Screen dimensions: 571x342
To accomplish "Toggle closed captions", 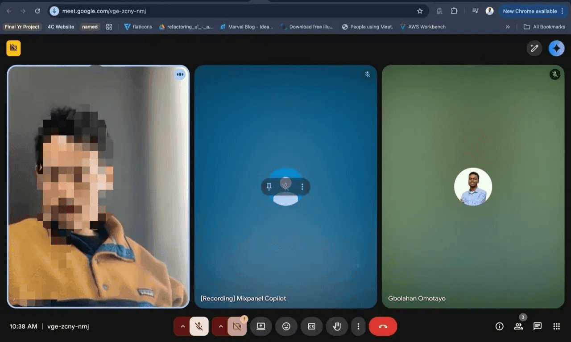I will (x=312, y=326).
